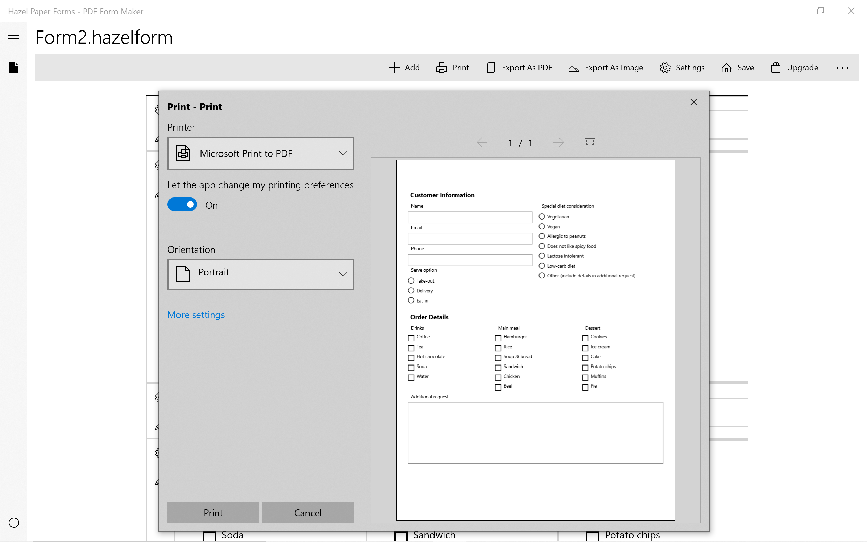The image size is (867, 542).
Task: Open the More settings link
Action: [x=196, y=314]
